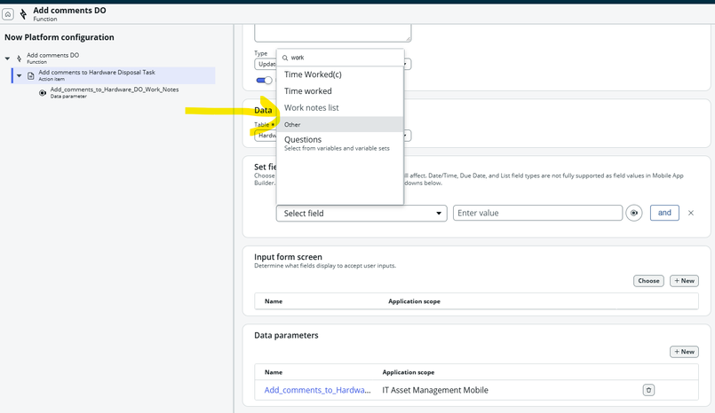
Task: Click the description text area at top
Action: (x=333, y=33)
